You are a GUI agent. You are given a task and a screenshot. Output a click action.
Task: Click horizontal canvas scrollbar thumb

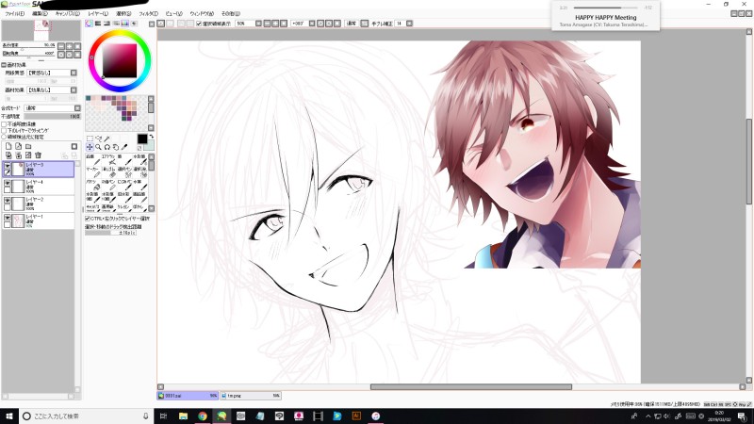pos(470,387)
